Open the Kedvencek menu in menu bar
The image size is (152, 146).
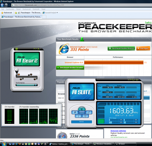click(27, 9)
